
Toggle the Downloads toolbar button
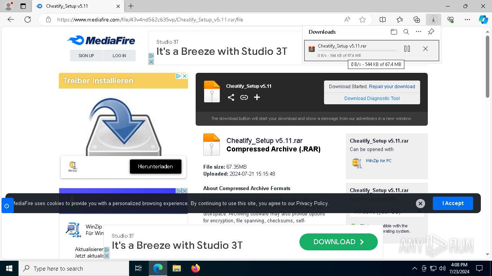tap(433, 20)
